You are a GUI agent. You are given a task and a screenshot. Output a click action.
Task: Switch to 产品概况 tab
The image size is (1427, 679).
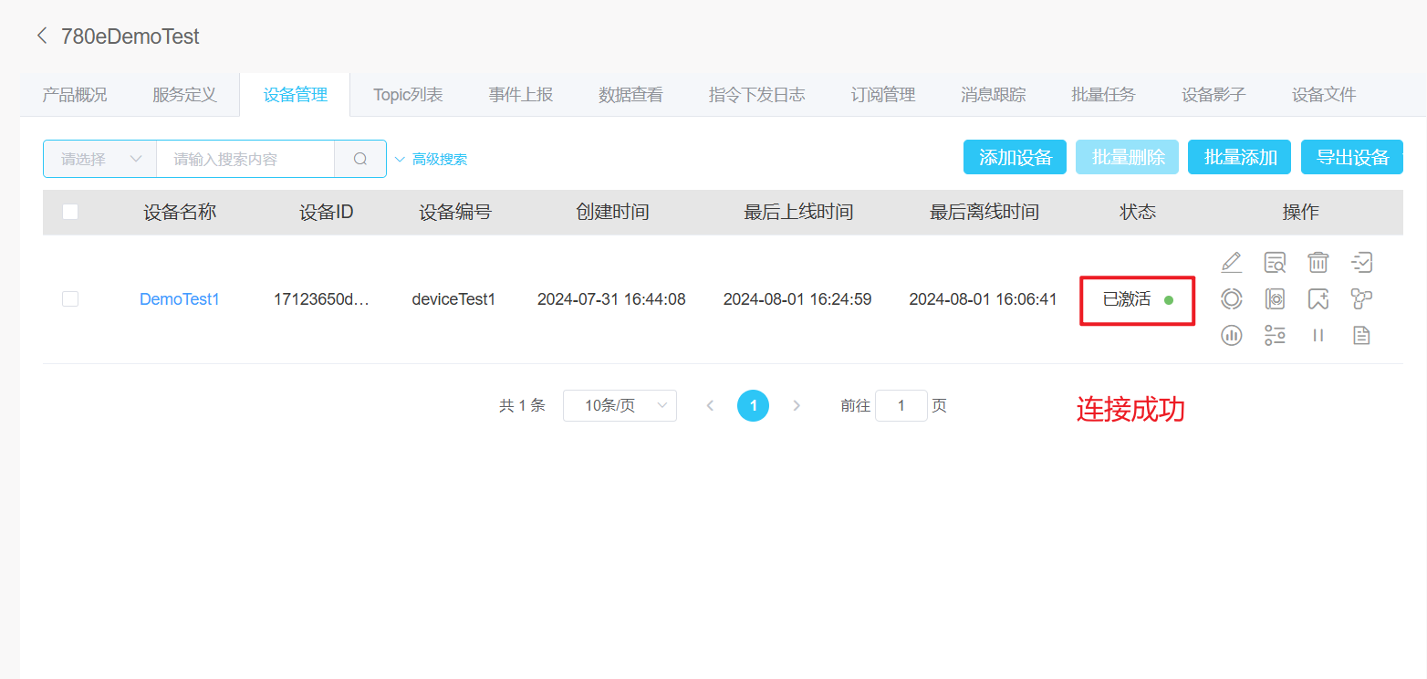(x=75, y=95)
